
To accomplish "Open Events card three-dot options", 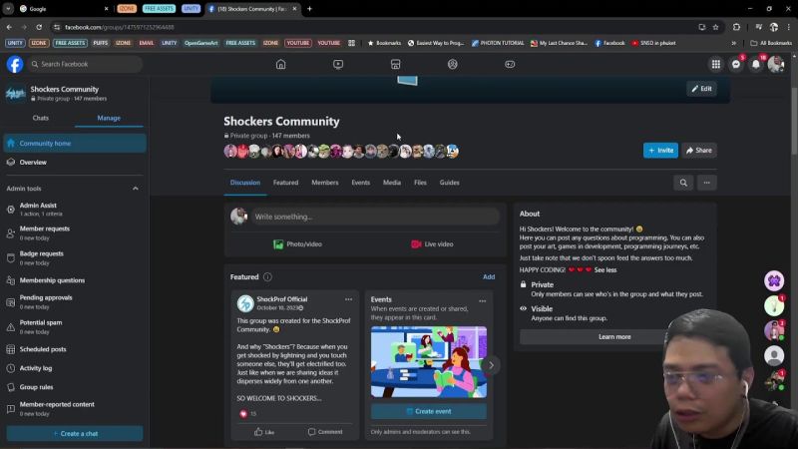I will (x=482, y=301).
